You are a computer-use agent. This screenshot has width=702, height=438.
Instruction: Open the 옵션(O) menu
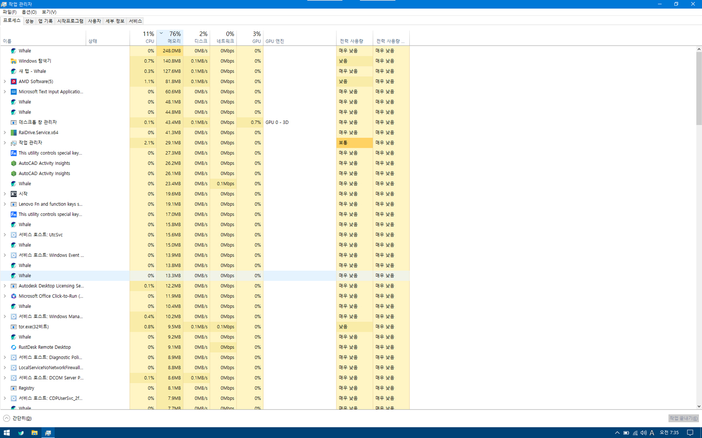pyautogui.click(x=29, y=12)
